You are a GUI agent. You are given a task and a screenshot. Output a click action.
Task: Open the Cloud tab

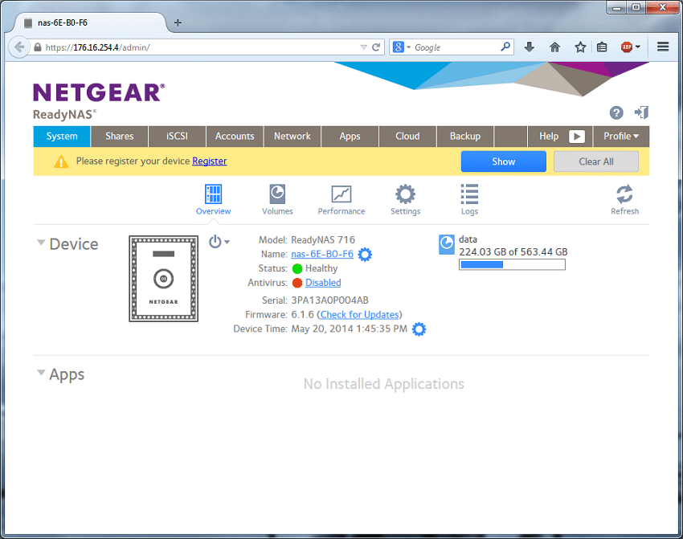407,137
